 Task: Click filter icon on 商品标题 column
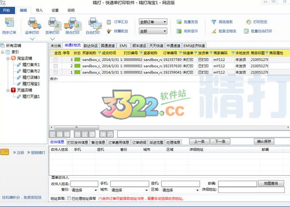pyautogui.click(x=266, y=53)
